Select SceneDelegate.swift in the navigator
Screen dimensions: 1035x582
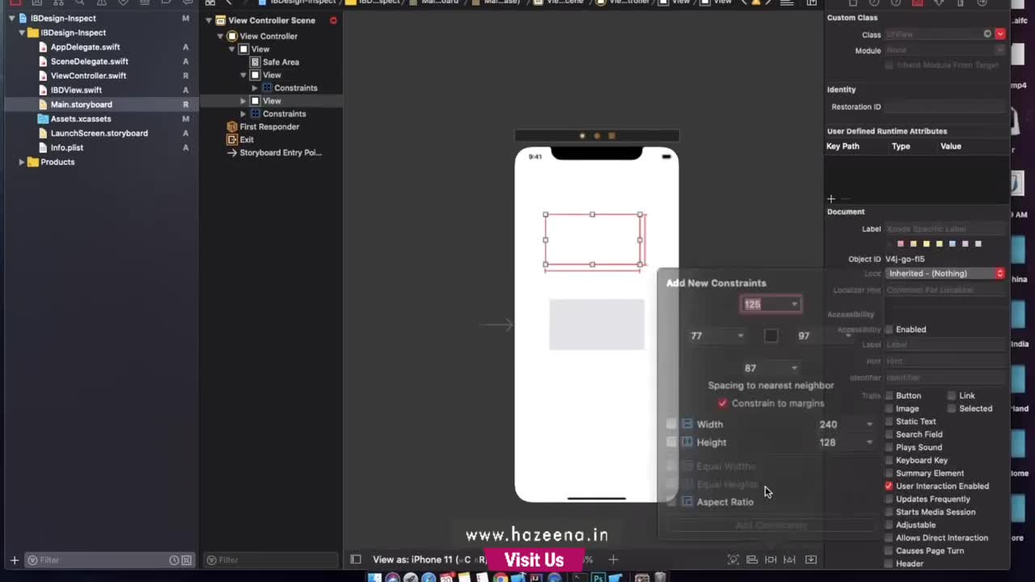click(x=89, y=61)
